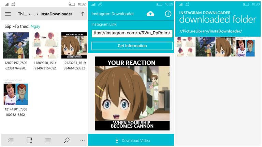The width and height of the screenshot is (262, 147).
Task: Open file 12123231_1619 thumbnail
Action: 74,45
